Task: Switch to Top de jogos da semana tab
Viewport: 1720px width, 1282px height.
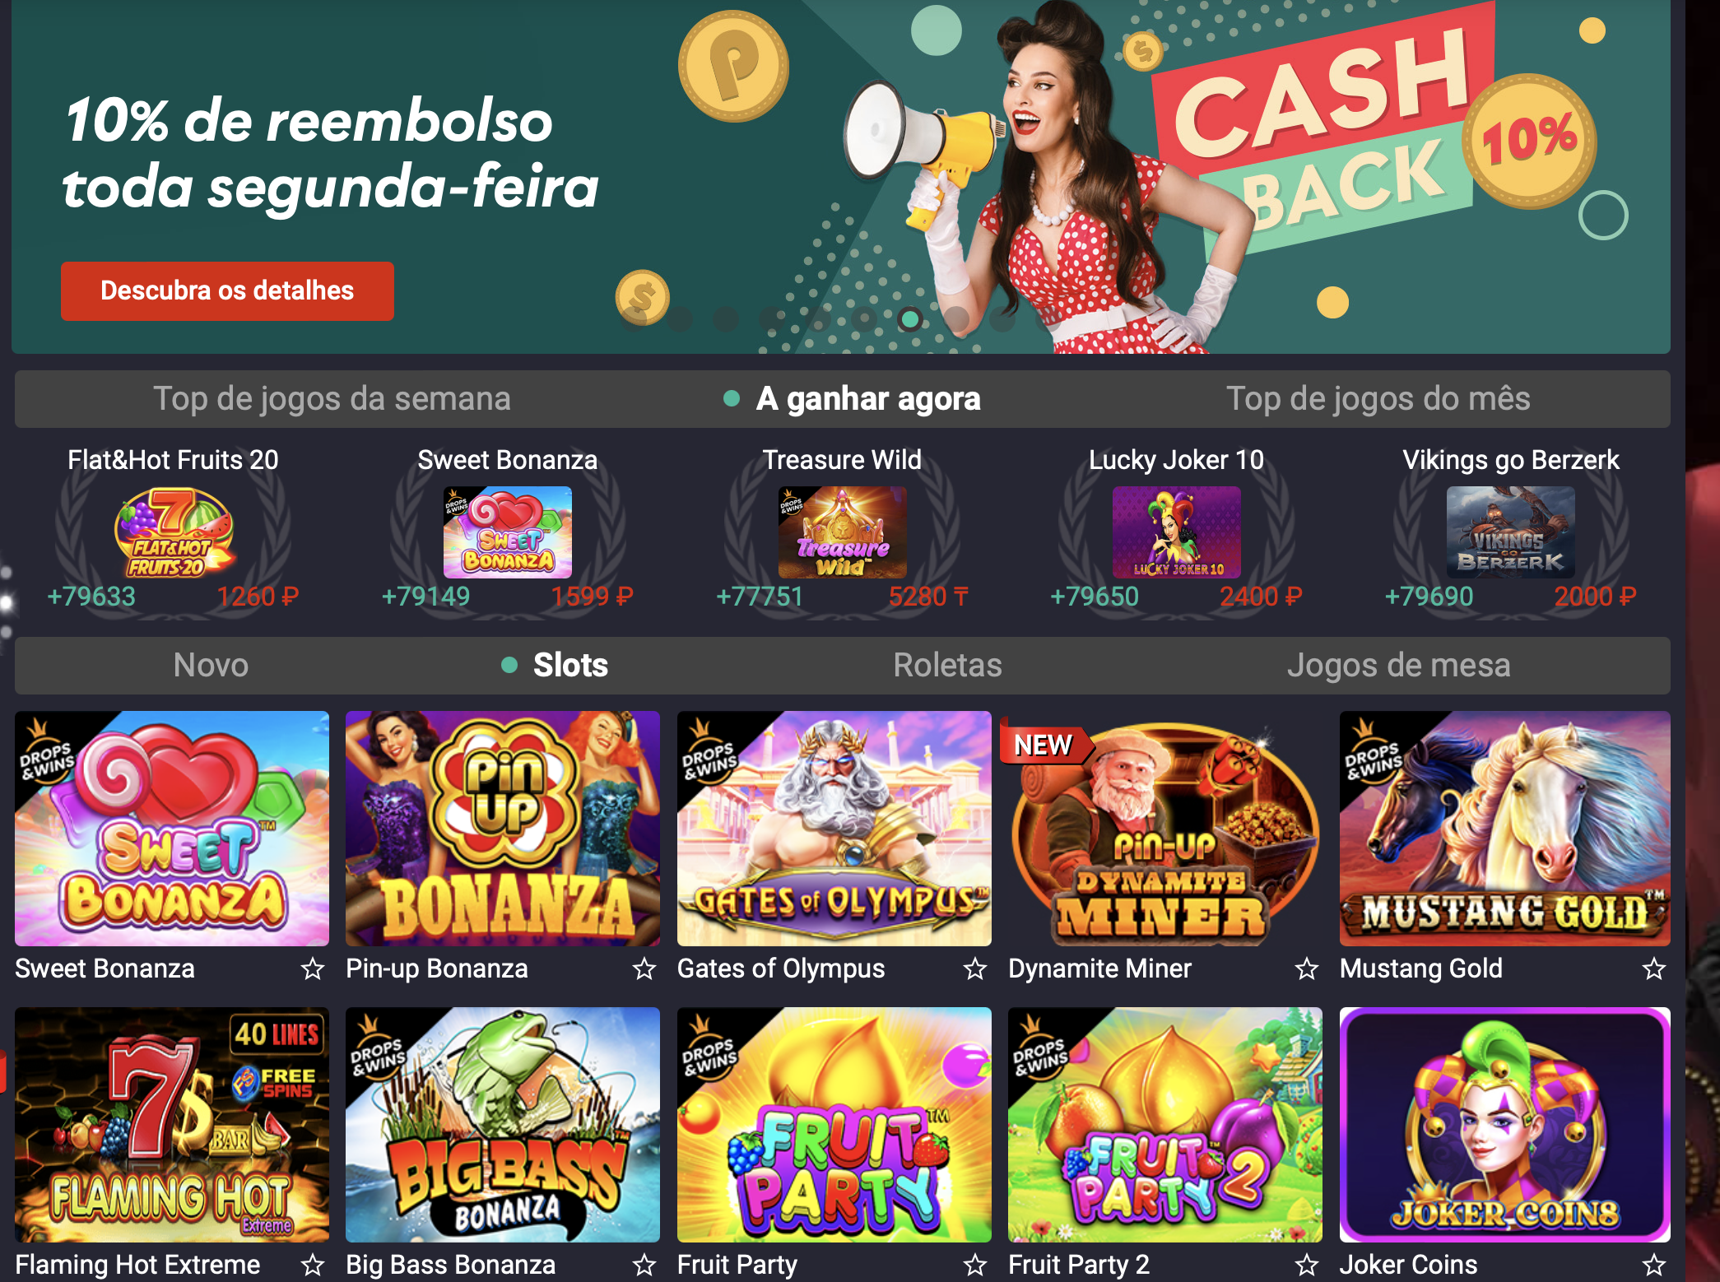Action: pyautogui.click(x=332, y=399)
